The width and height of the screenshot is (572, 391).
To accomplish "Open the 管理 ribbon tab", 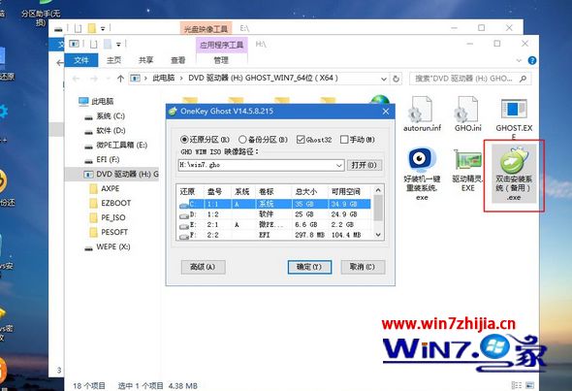I will click(221, 60).
